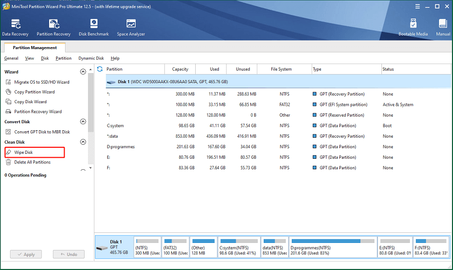Open the Dynamic Disk menu

(x=91, y=58)
